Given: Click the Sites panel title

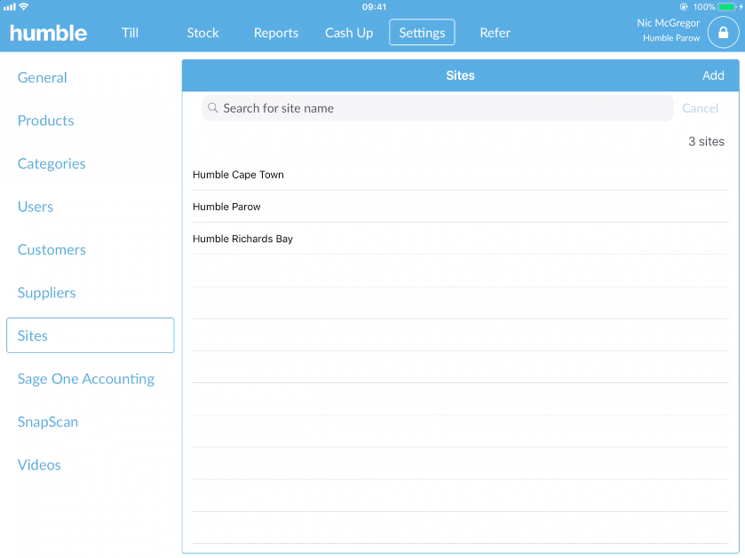Looking at the screenshot, I should 460,75.
